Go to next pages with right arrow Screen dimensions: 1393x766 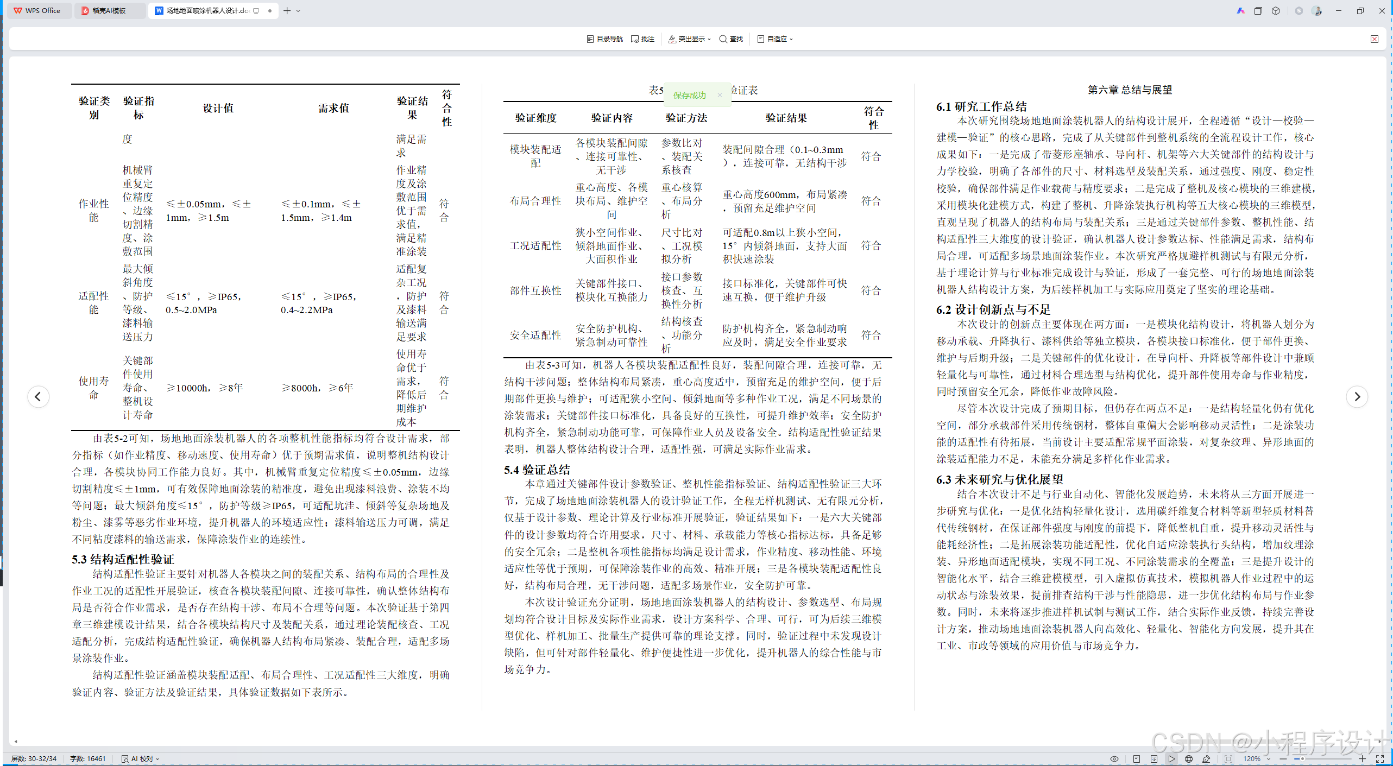coord(1357,397)
